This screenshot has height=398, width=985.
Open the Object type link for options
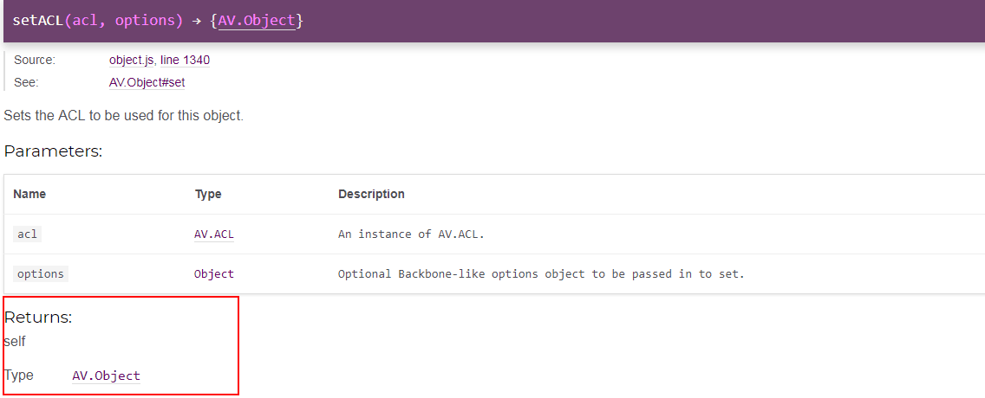214,274
